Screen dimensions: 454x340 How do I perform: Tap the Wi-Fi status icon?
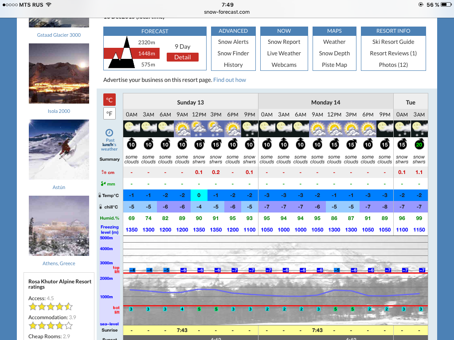pos(49,4)
